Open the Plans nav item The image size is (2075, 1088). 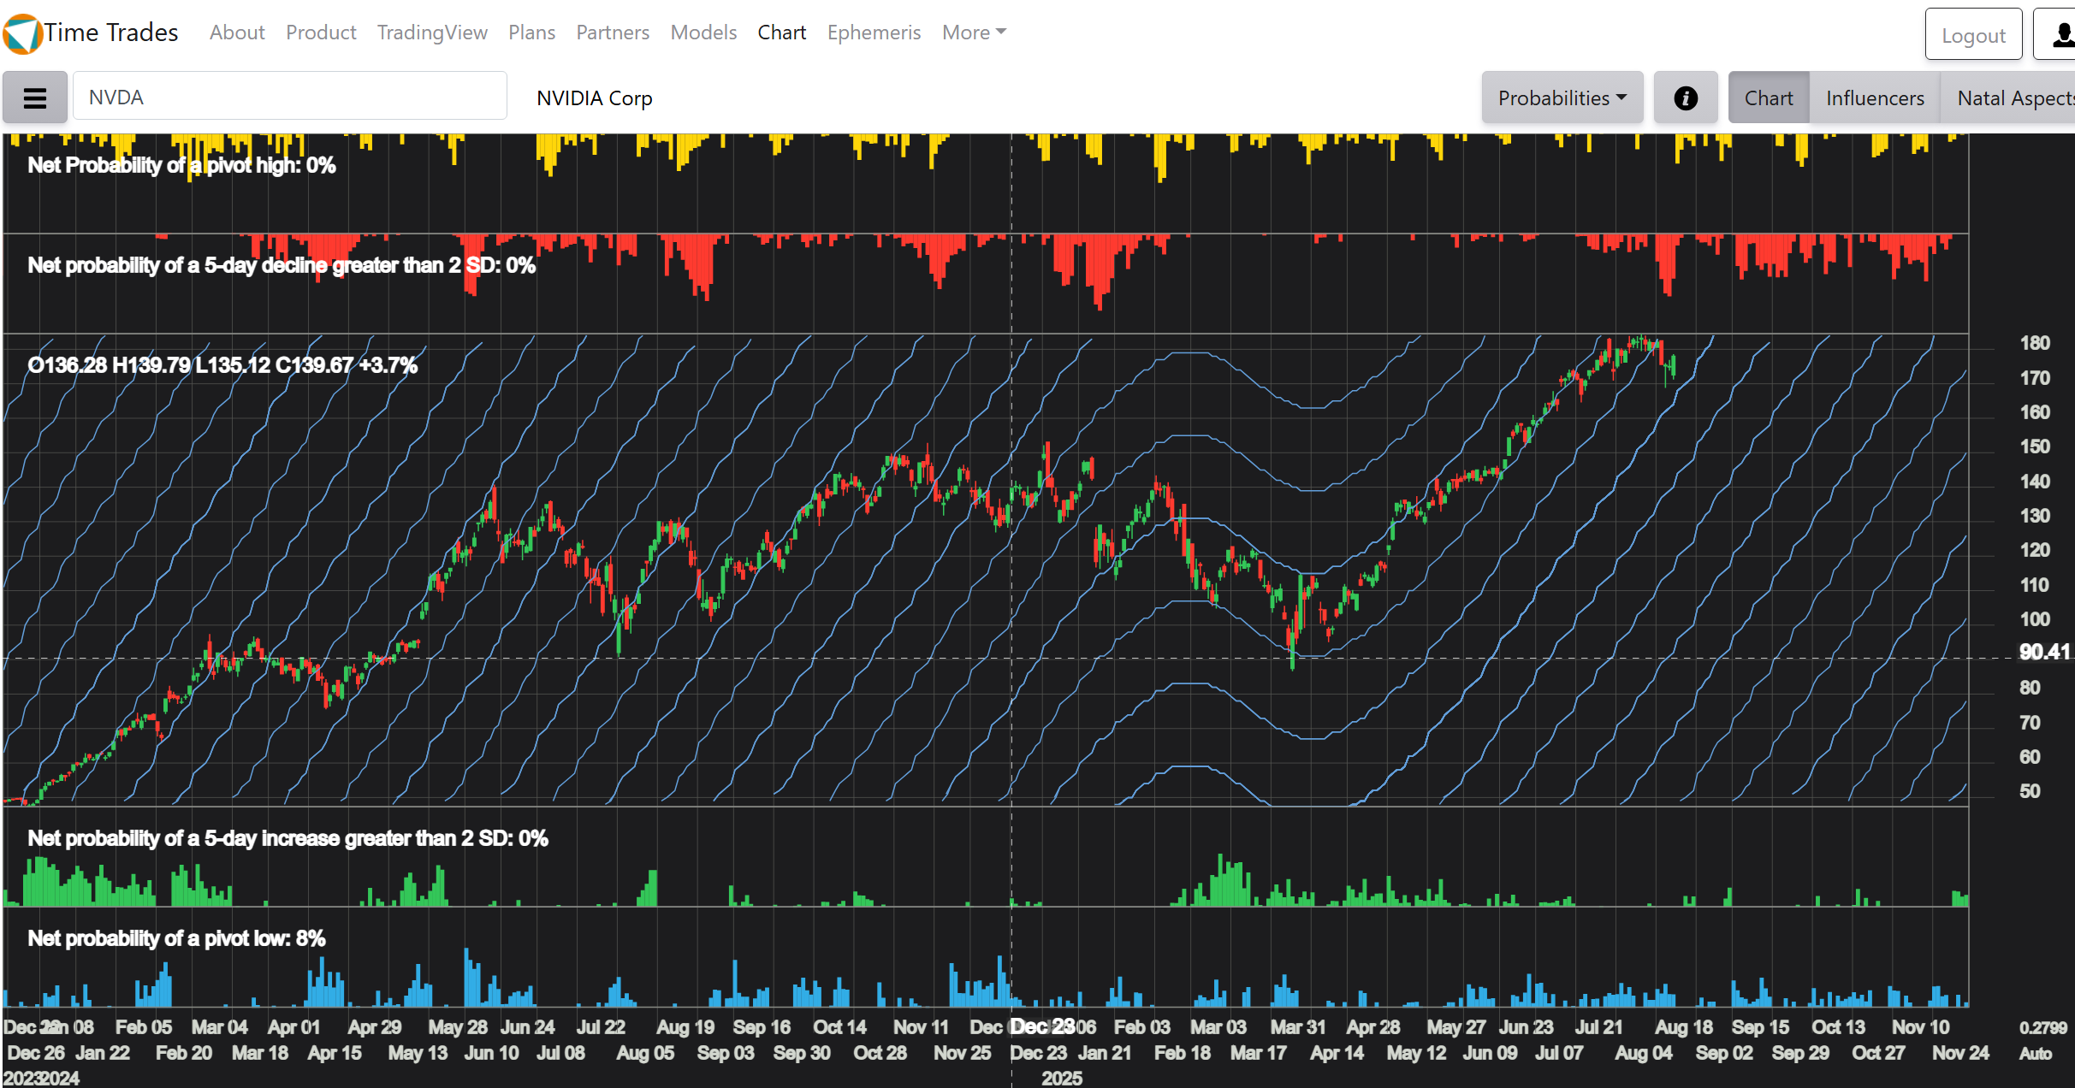[531, 33]
